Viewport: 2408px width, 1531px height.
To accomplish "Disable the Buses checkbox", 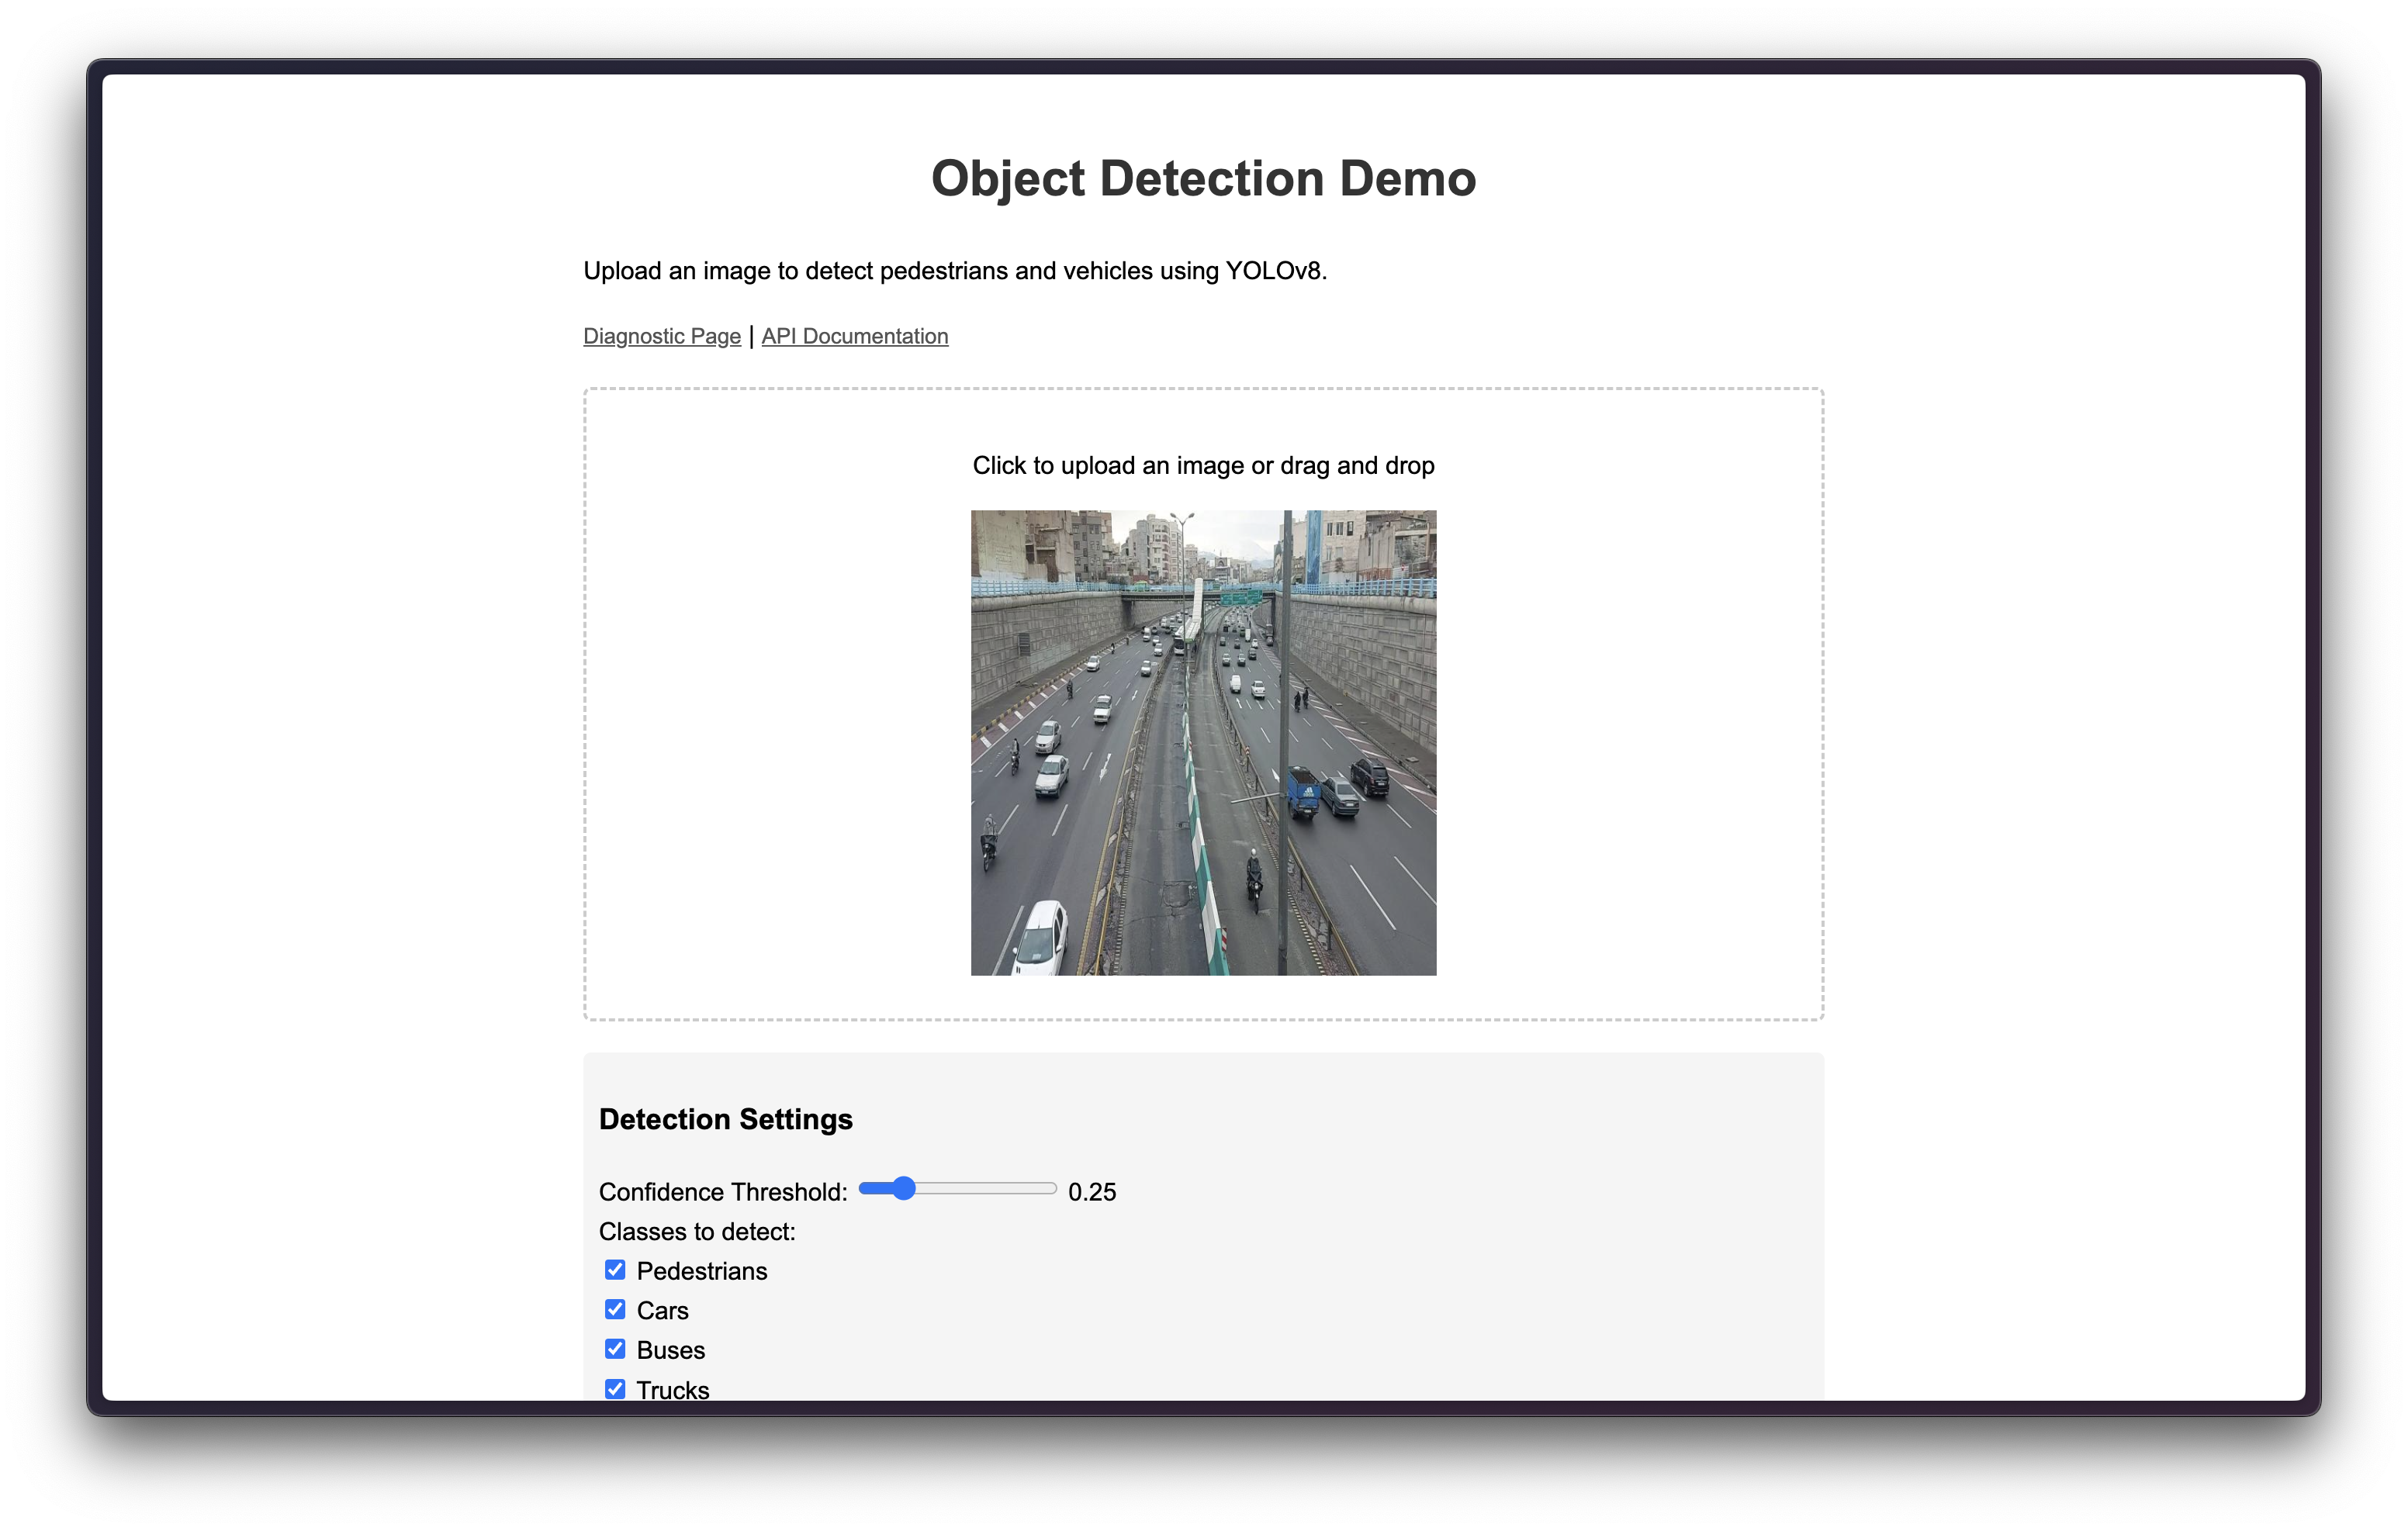I will [615, 1349].
